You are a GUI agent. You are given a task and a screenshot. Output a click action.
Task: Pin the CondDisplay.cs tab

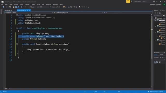coord(27,10)
